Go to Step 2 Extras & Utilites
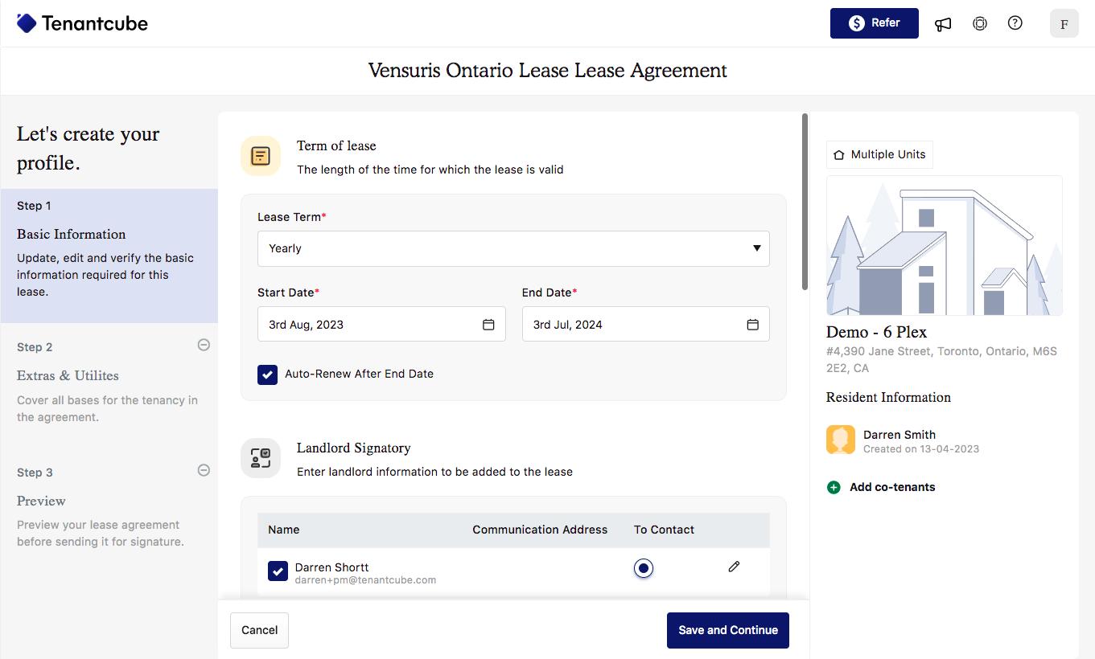 click(109, 383)
